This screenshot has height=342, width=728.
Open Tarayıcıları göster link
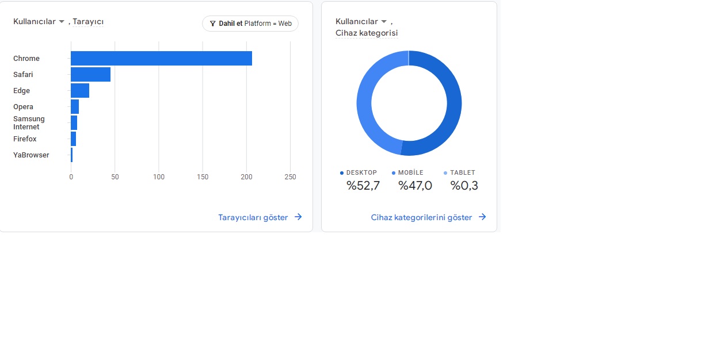pyautogui.click(x=253, y=217)
